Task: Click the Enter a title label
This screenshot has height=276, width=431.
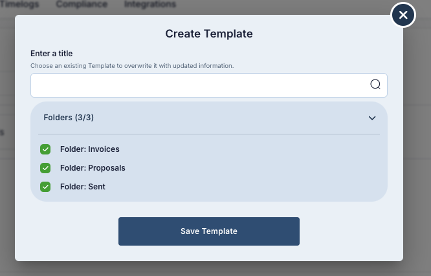Action: click(x=51, y=54)
